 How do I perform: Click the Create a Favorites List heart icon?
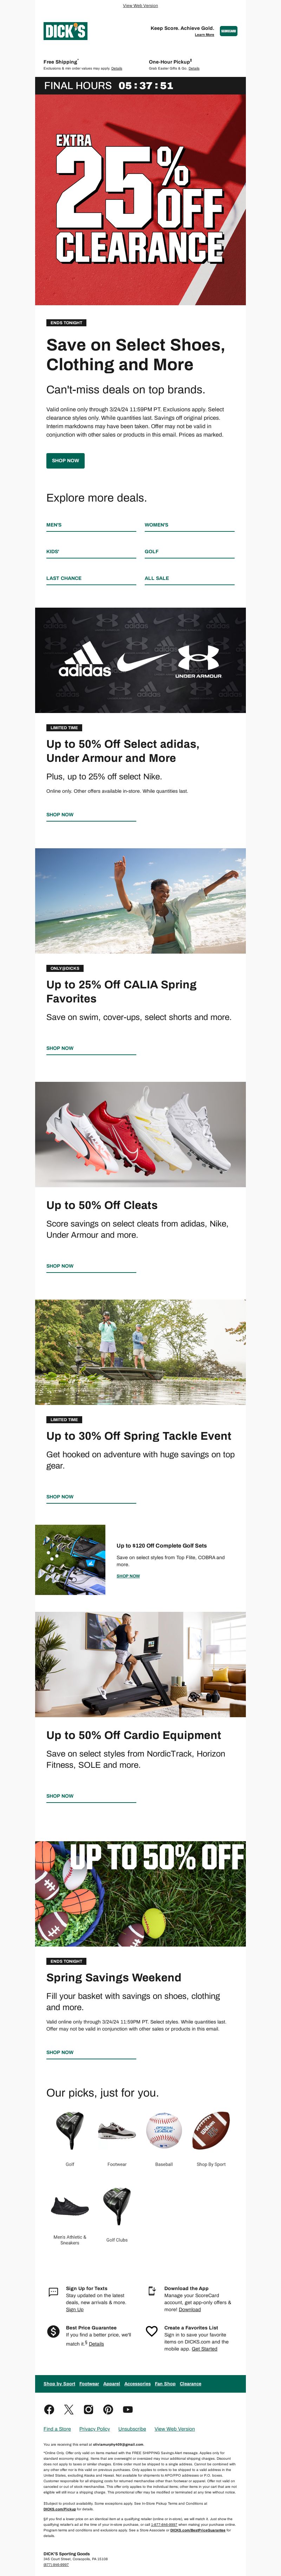[x=152, y=2331]
